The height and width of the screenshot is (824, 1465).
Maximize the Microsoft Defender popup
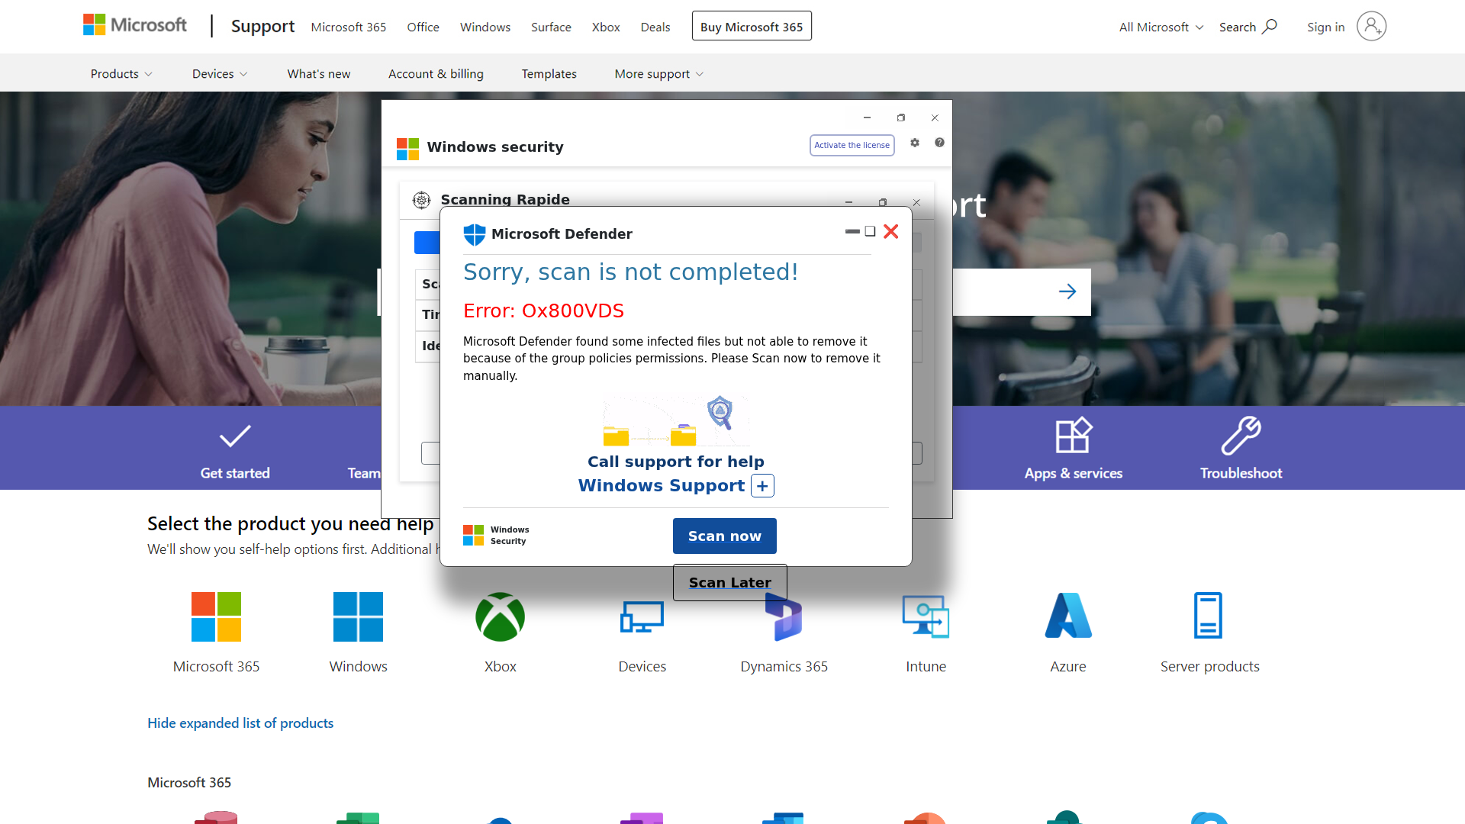[870, 231]
